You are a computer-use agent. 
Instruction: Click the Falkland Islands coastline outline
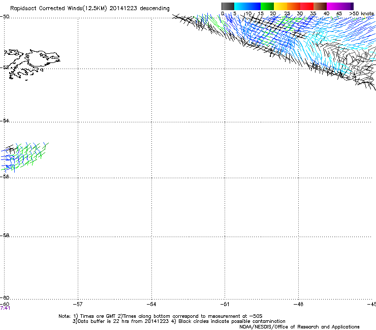(x=32, y=63)
